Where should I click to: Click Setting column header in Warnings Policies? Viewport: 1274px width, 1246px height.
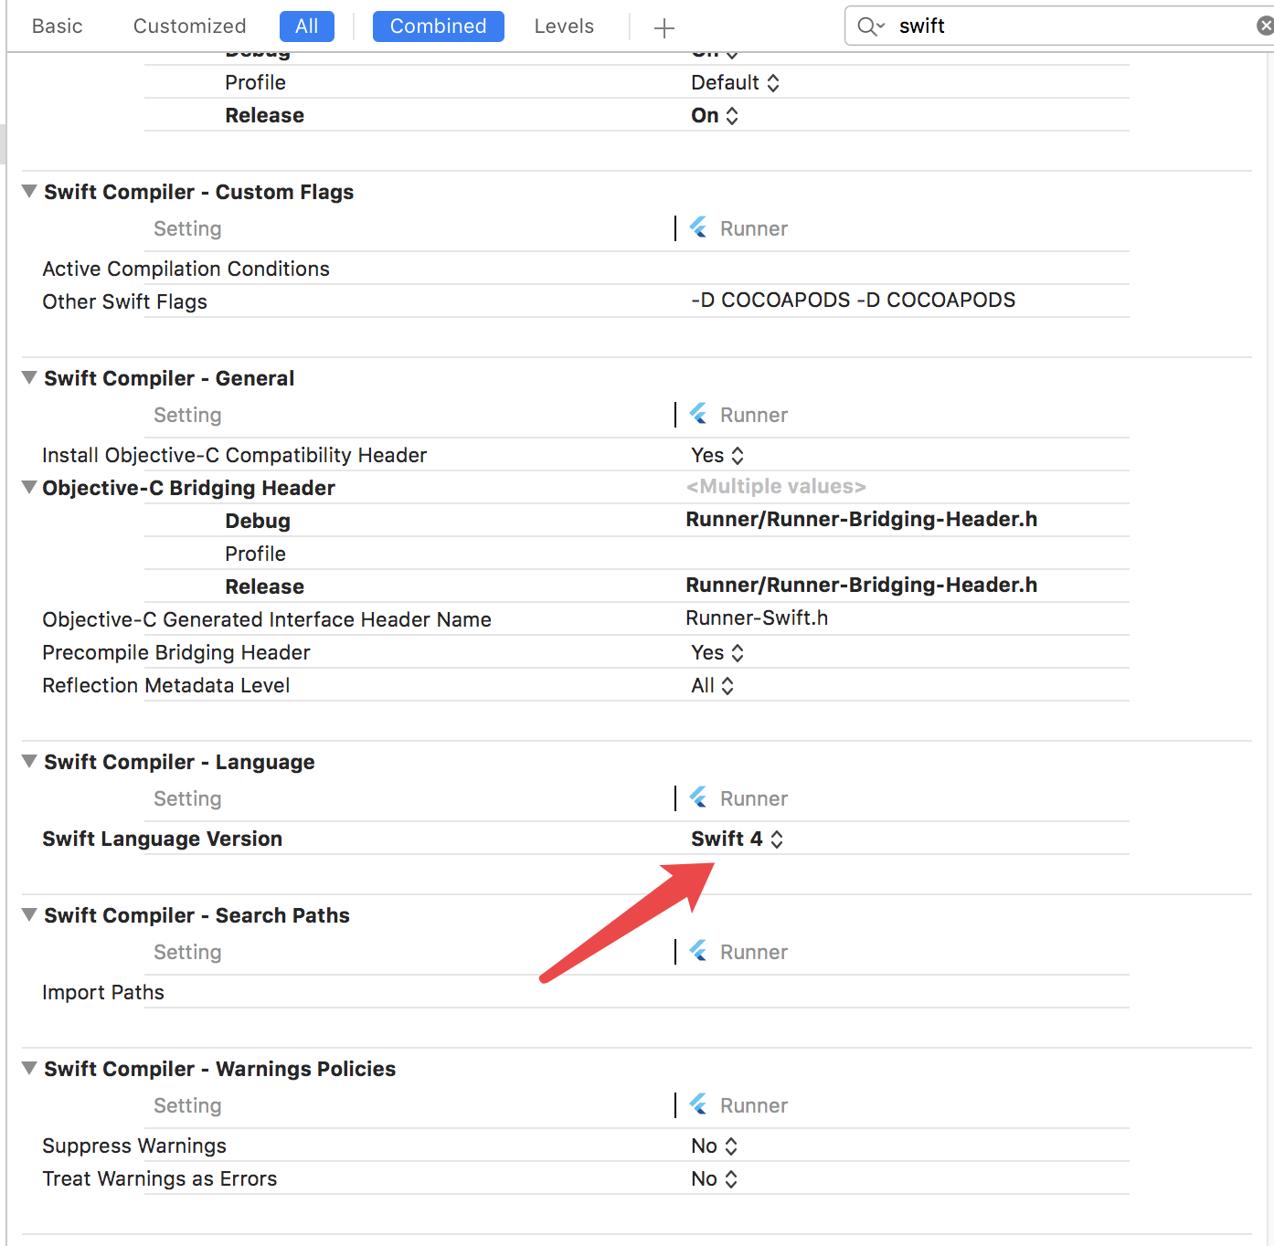[x=187, y=1105]
